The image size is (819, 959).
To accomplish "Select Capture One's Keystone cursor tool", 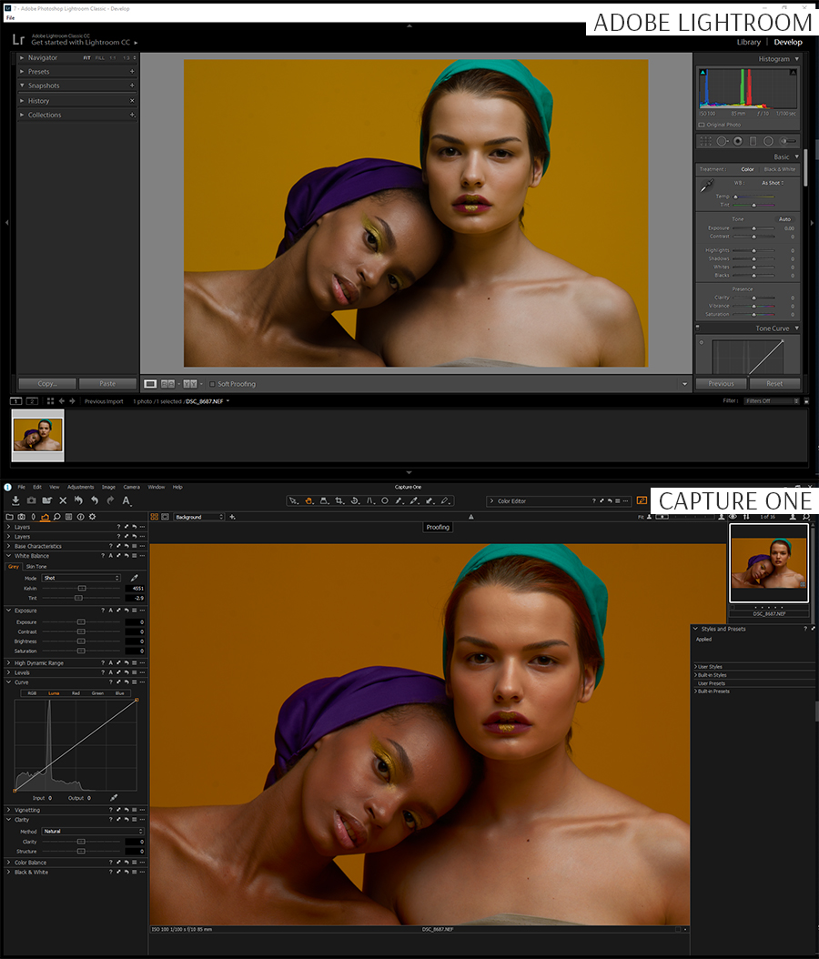I will click(369, 501).
